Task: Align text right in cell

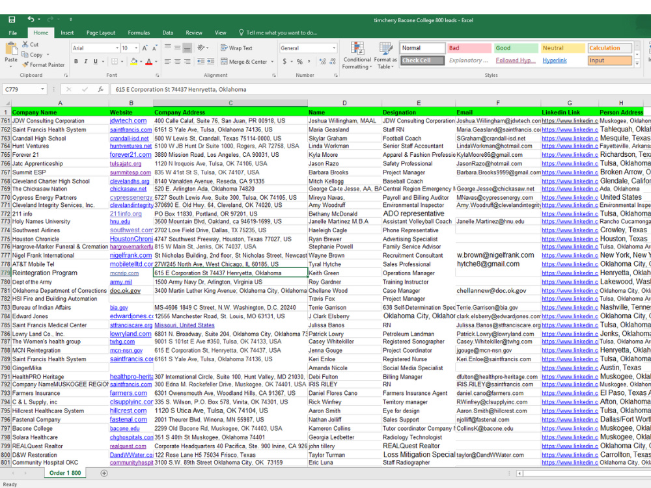Action: point(187,61)
